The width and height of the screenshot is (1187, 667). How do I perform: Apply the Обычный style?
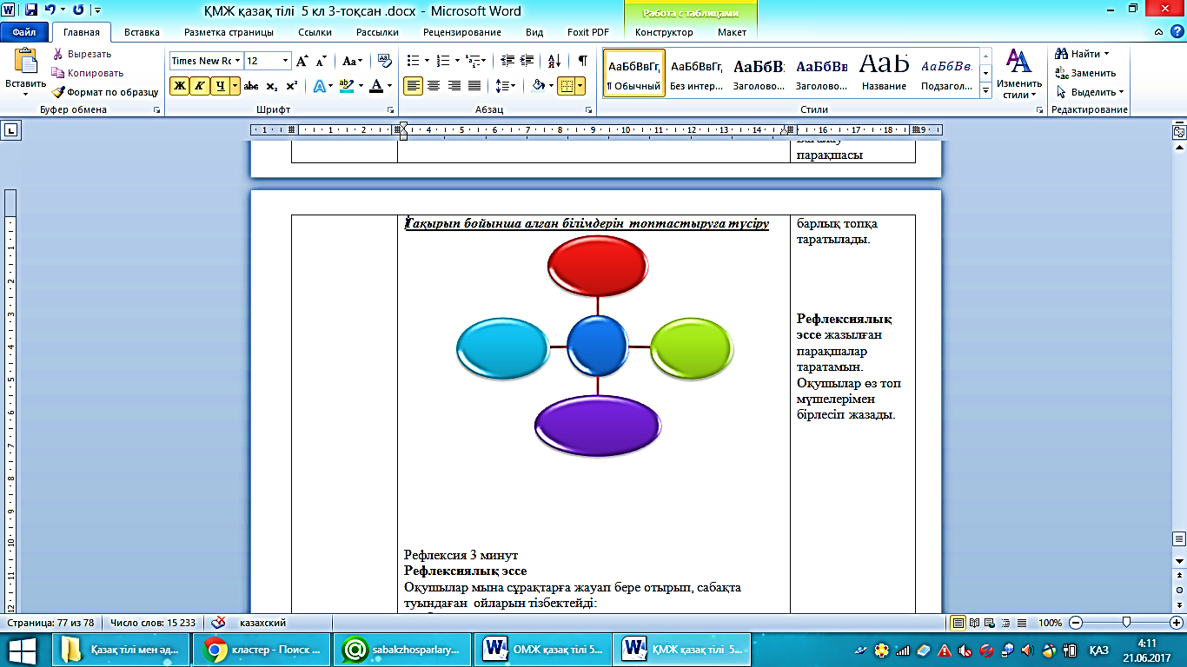[x=634, y=73]
